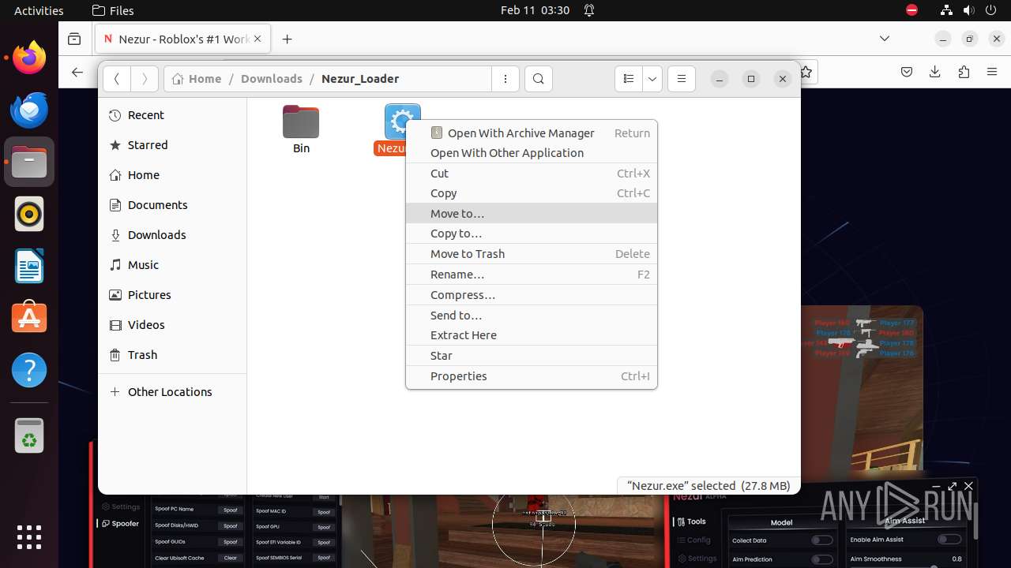The height and width of the screenshot is (568, 1011).
Task: Choose Send to… option
Action: [532, 316]
